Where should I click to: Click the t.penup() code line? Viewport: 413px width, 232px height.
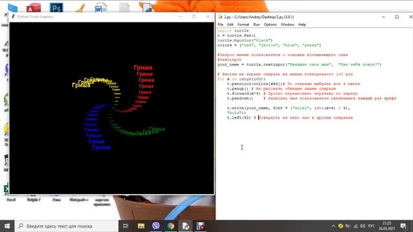[x=281, y=89]
